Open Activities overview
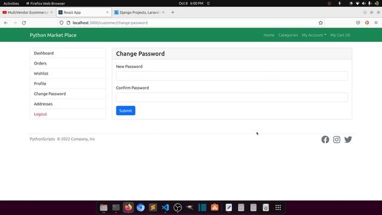This screenshot has width=382, height=215. pyautogui.click(x=11, y=4)
